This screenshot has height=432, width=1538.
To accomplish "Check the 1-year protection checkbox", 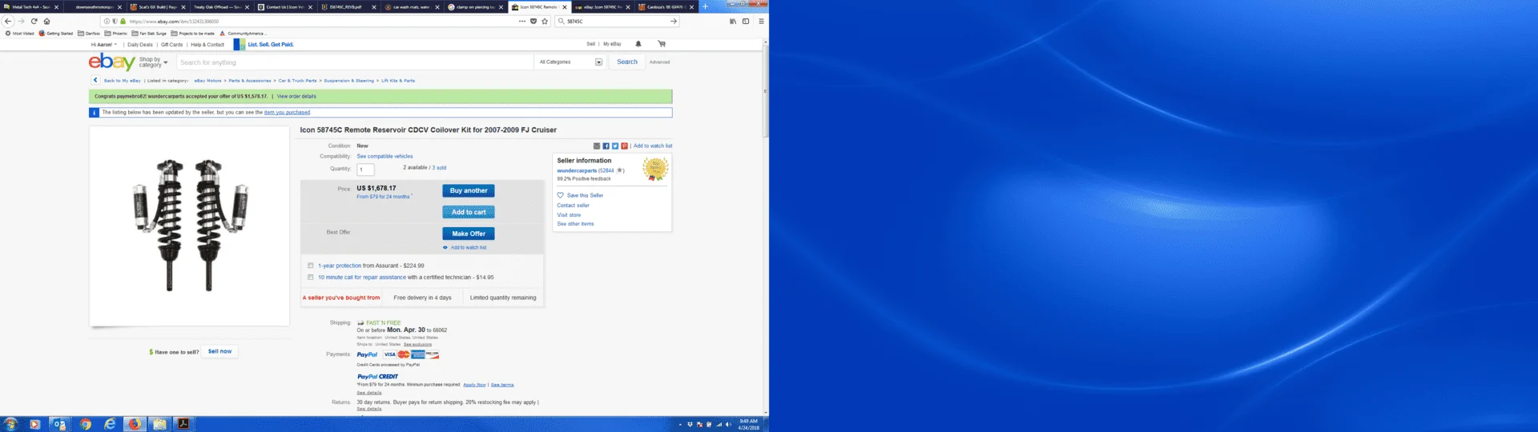I will coord(311,266).
